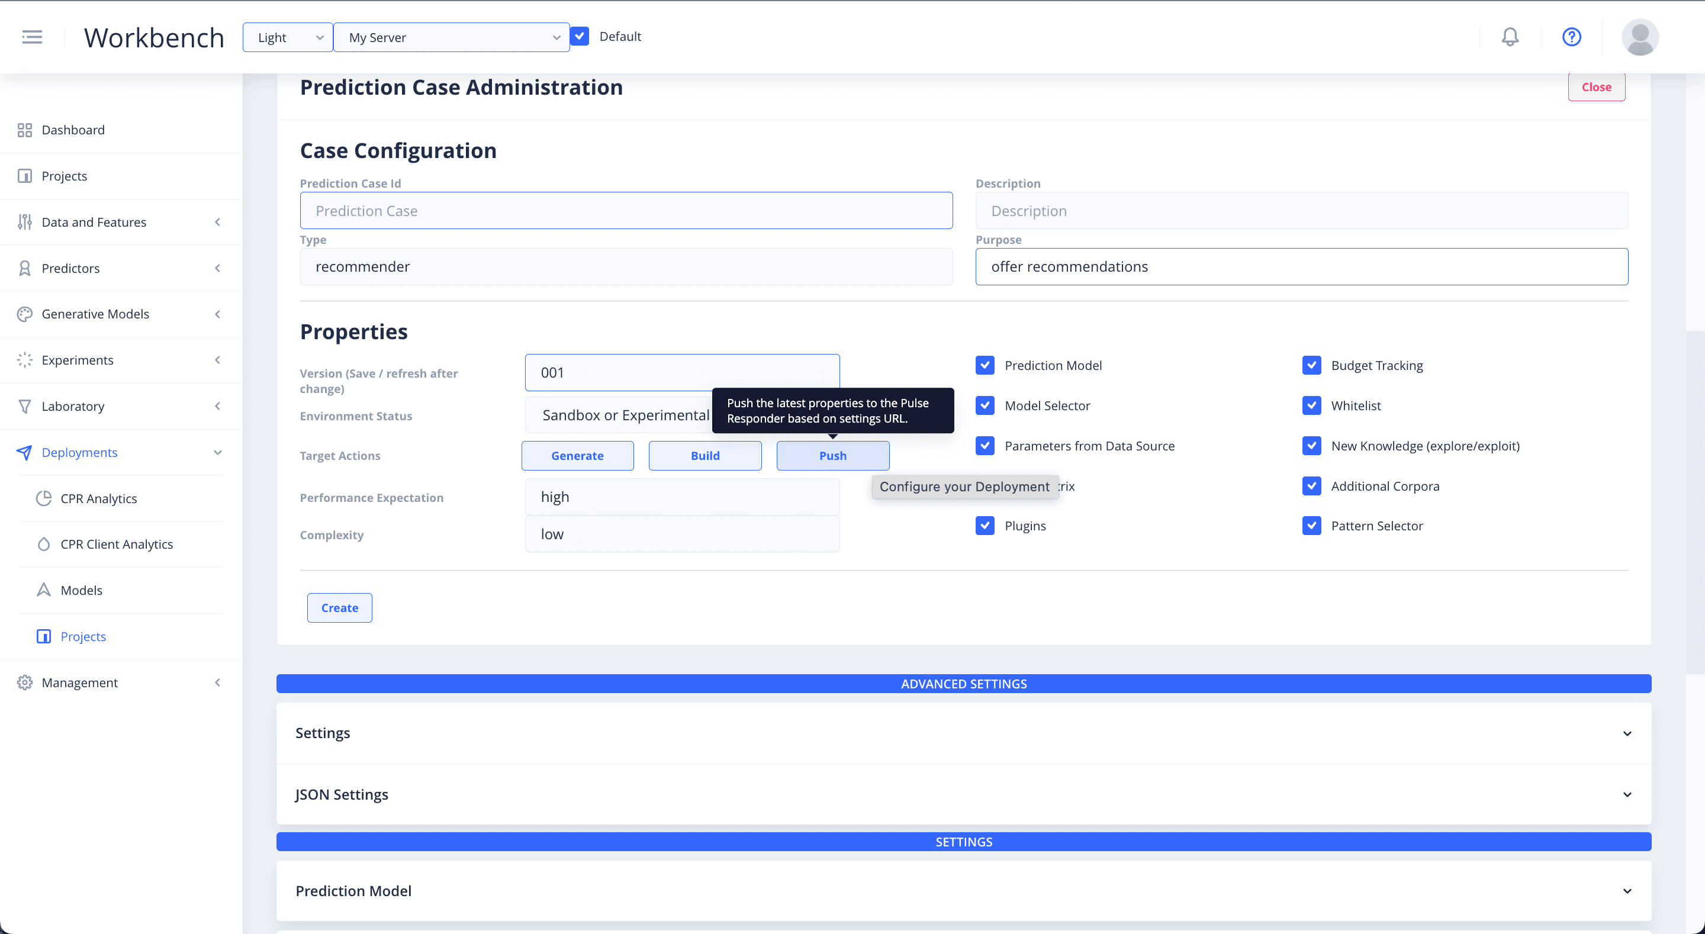
Task: Click the Close button
Action: tap(1597, 87)
